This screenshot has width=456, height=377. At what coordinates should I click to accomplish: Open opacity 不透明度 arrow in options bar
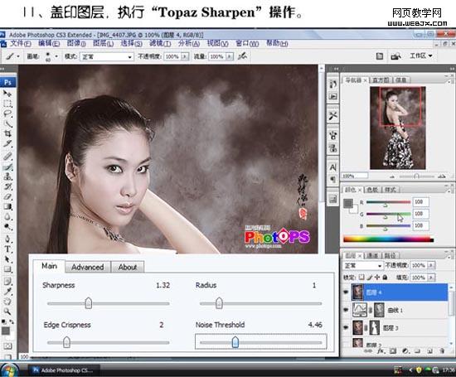click(x=185, y=56)
